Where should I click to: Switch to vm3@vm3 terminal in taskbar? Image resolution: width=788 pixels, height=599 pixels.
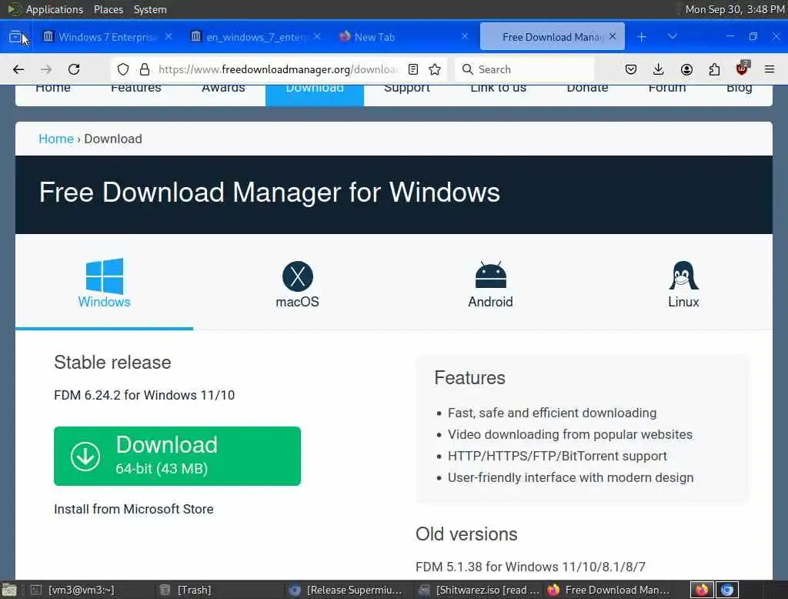(80, 590)
